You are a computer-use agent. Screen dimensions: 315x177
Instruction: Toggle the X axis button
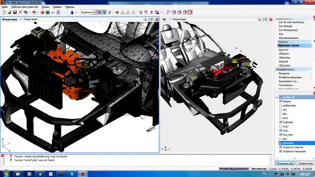click(x=99, y=12)
